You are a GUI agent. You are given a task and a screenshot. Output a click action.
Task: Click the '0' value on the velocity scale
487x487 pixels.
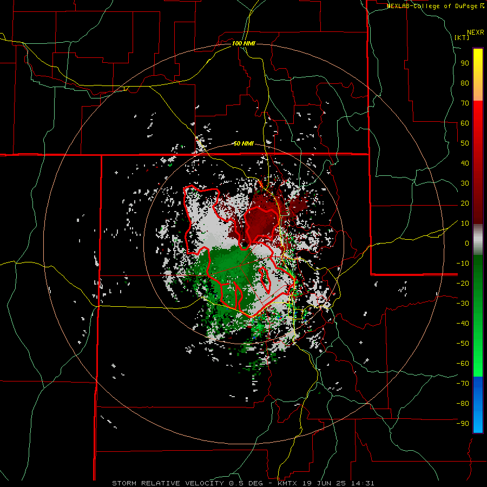click(467, 243)
